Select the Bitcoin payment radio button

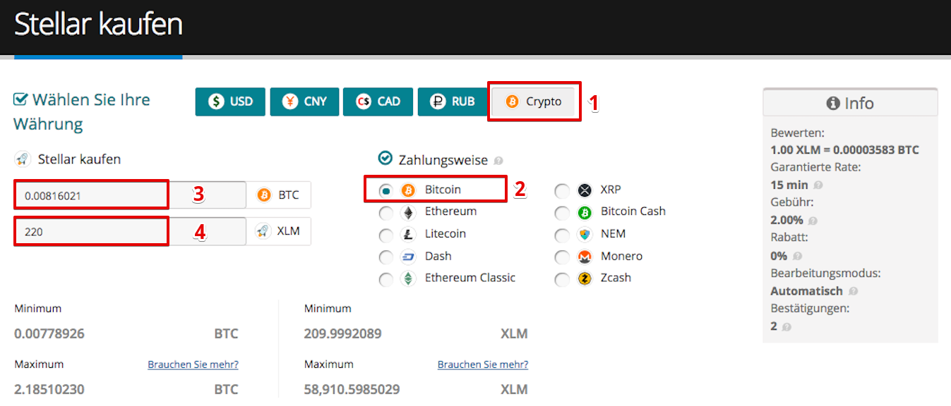[386, 191]
